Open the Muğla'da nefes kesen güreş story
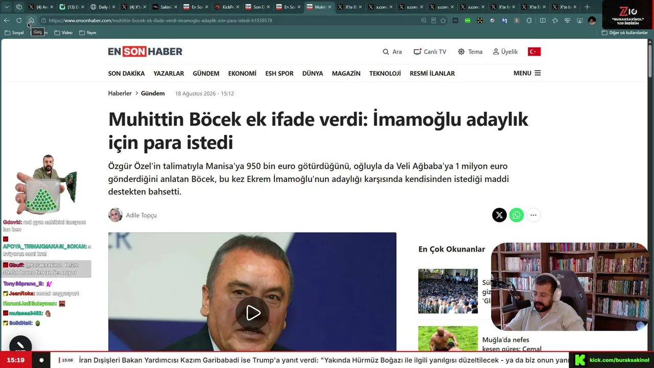The image size is (654, 368). pyautogui.click(x=512, y=344)
